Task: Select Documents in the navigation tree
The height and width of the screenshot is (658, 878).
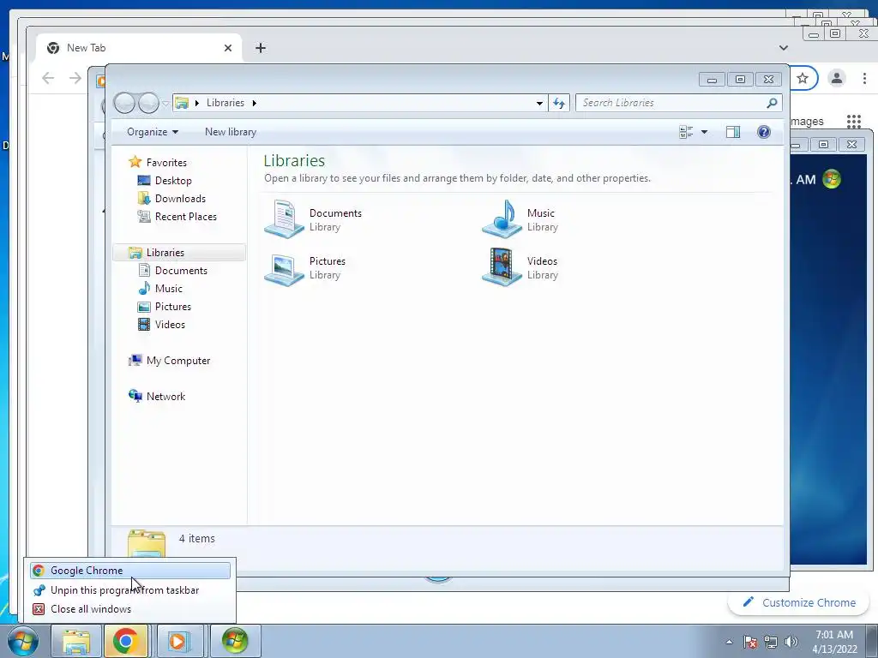Action: [181, 270]
